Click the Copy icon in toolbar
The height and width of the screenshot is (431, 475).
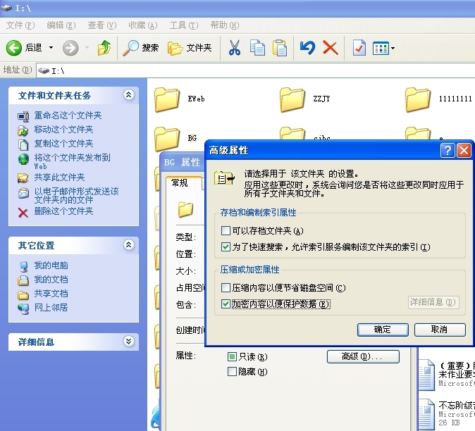tap(257, 48)
